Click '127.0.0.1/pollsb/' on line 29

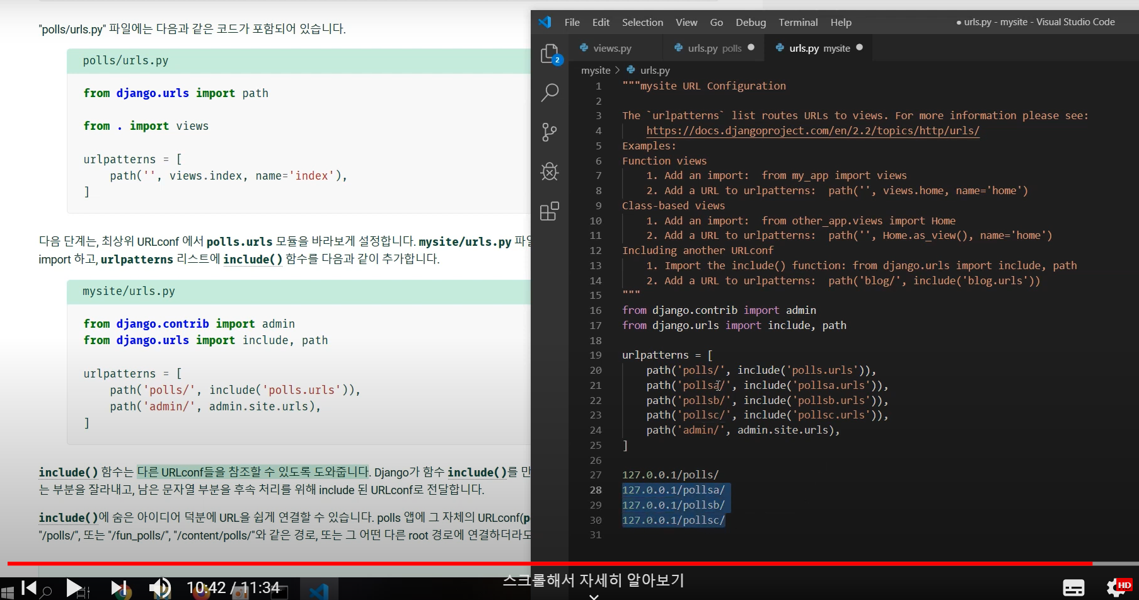tap(673, 505)
